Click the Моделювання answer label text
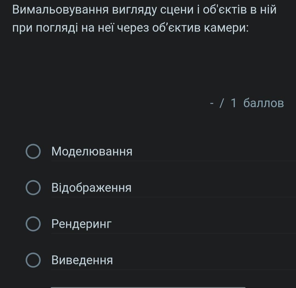296x288 pixels. pos(92,152)
